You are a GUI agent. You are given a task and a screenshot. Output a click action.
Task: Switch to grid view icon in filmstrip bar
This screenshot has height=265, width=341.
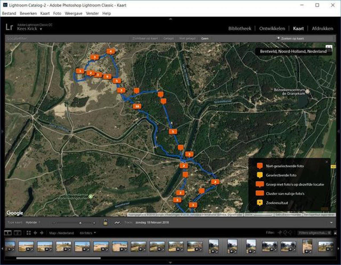click(x=28, y=233)
